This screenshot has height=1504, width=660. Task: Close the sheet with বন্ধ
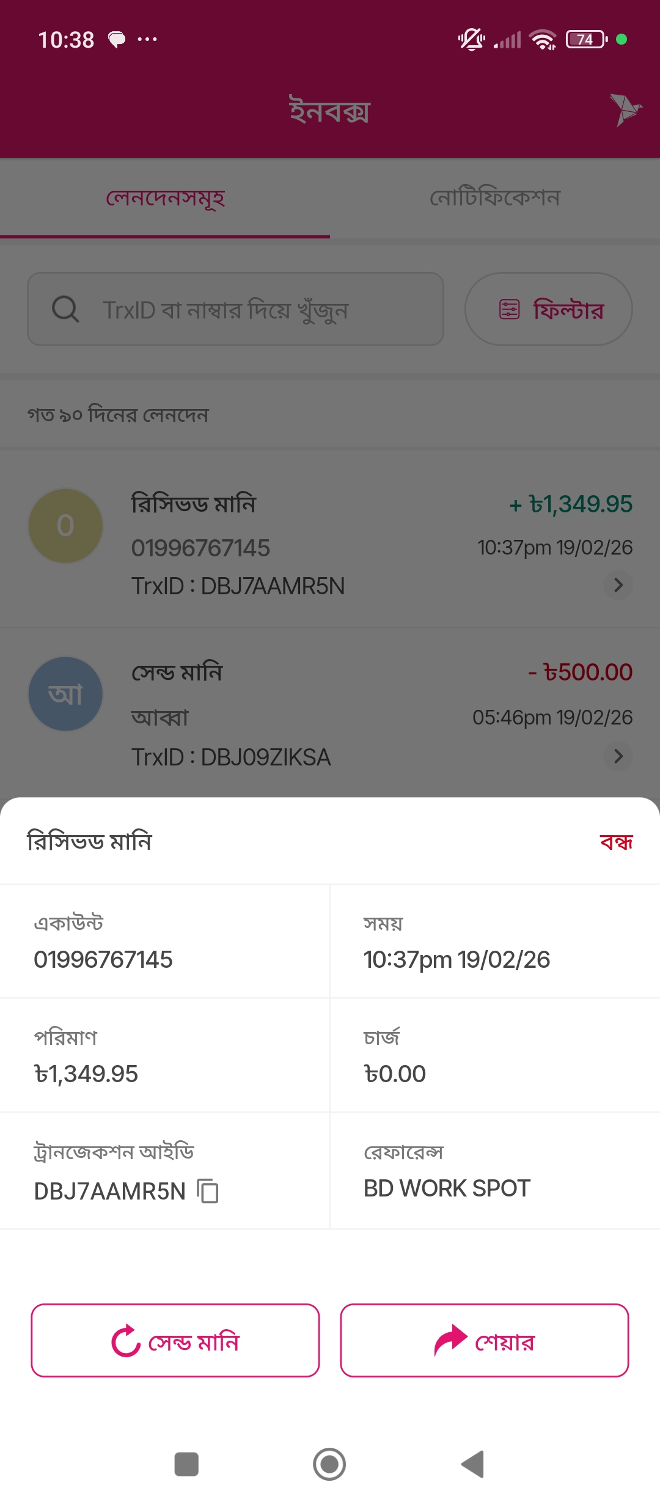pos(616,842)
